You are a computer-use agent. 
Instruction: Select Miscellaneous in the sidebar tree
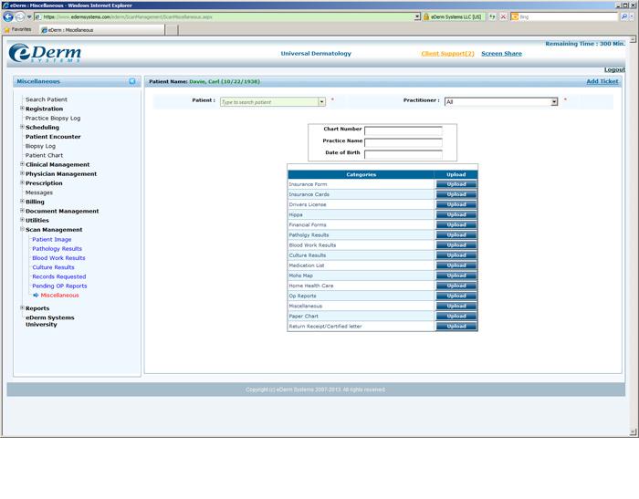tap(60, 296)
